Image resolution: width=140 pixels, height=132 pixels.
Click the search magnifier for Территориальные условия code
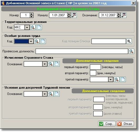pyautogui.click(x=33, y=27)
